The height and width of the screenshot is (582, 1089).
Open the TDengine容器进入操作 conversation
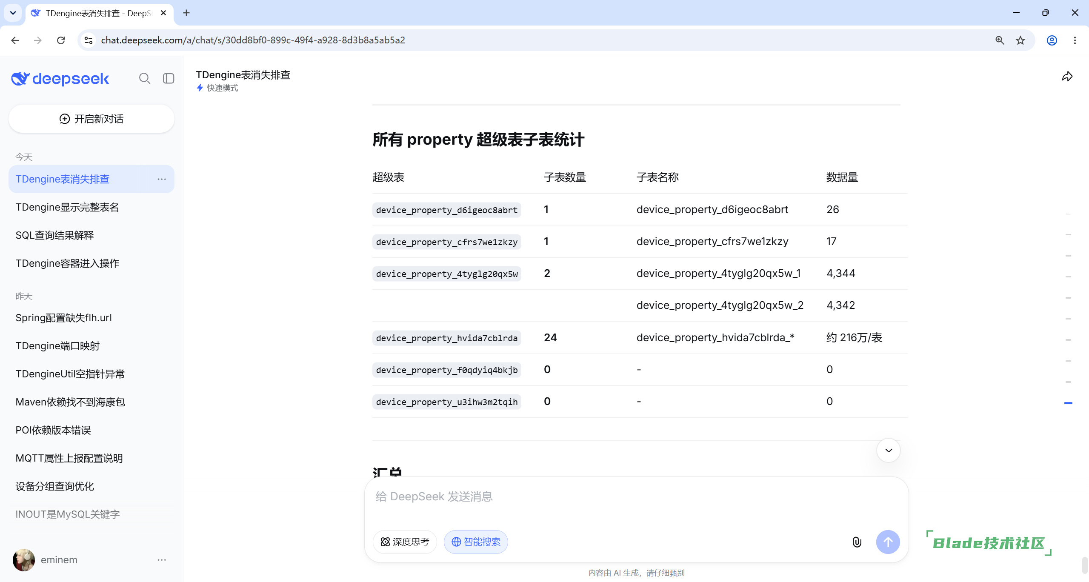[x=91, y=263]
